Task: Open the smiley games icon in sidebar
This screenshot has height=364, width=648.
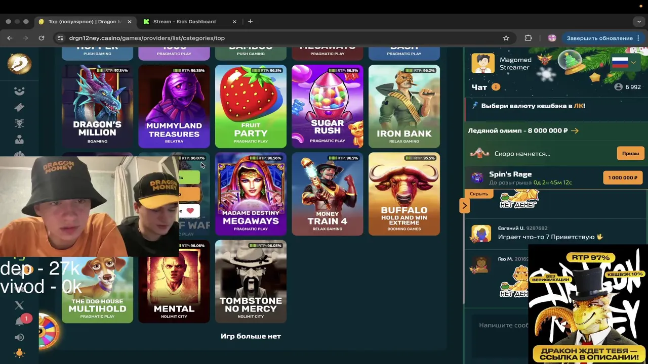Action: (x=19, y=91)
